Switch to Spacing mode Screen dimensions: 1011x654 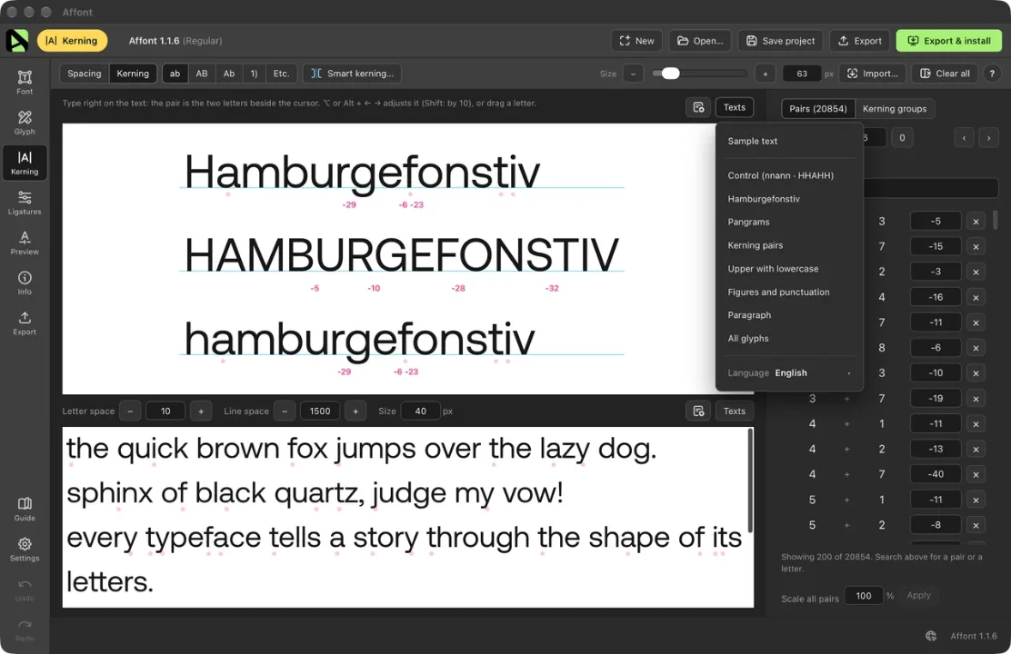pyautogui.click(x=85, y=74)
